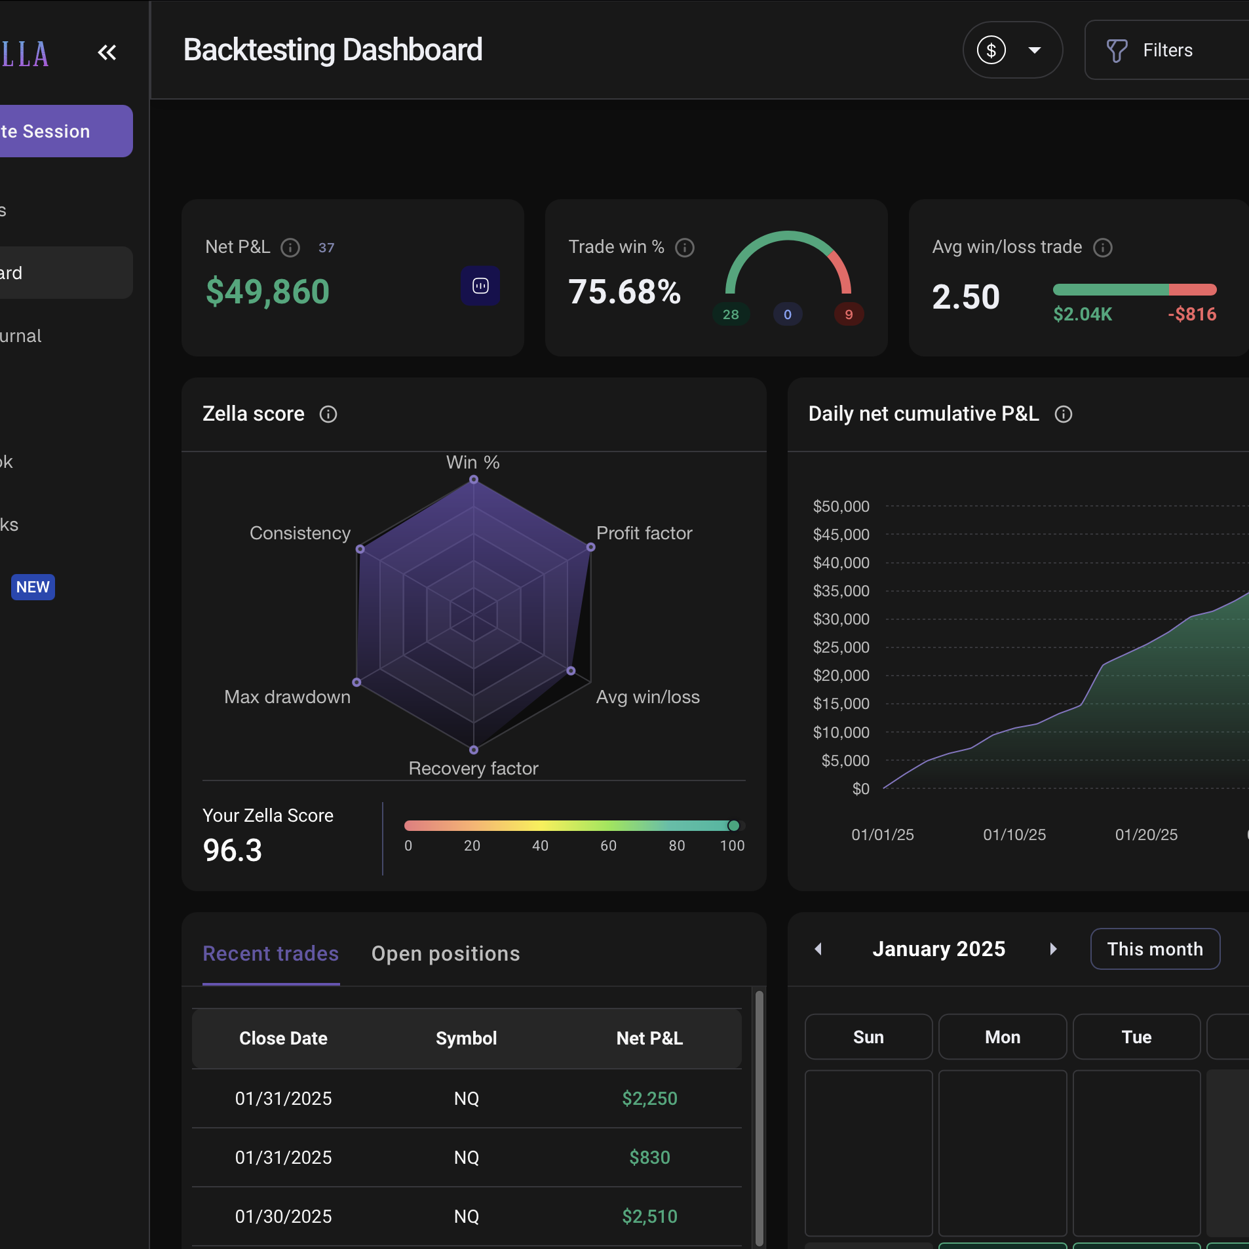Open the Filters button

pos(1167,50)
